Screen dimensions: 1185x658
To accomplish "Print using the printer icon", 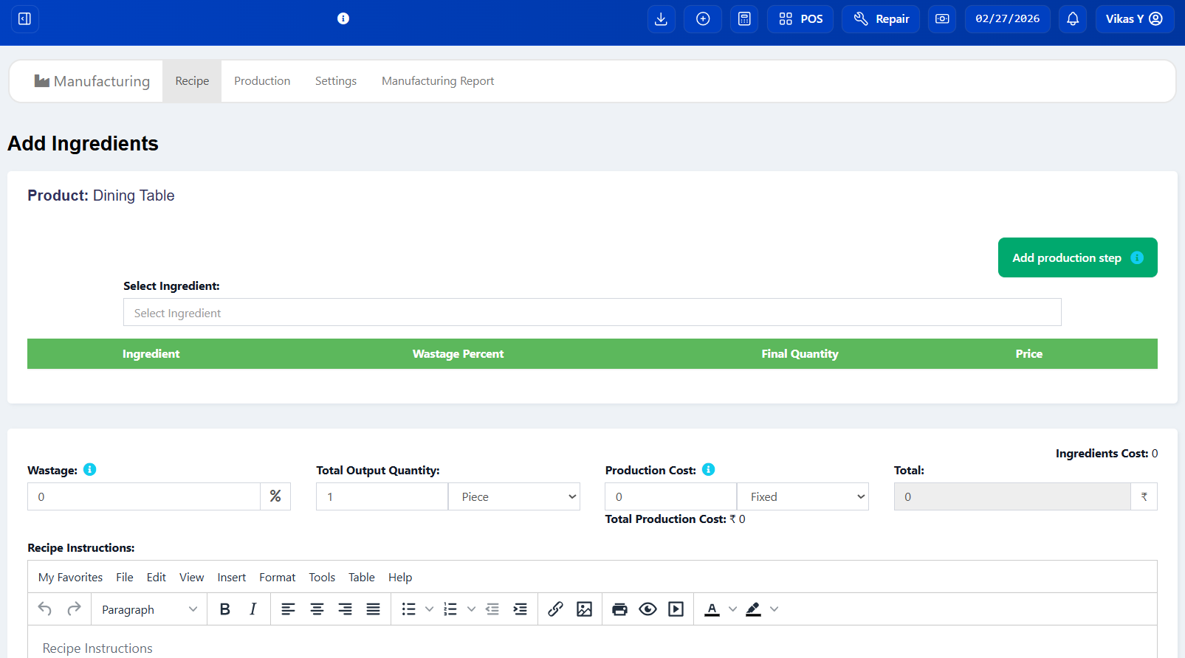I will pyautogui.click(x=619, y=609).
